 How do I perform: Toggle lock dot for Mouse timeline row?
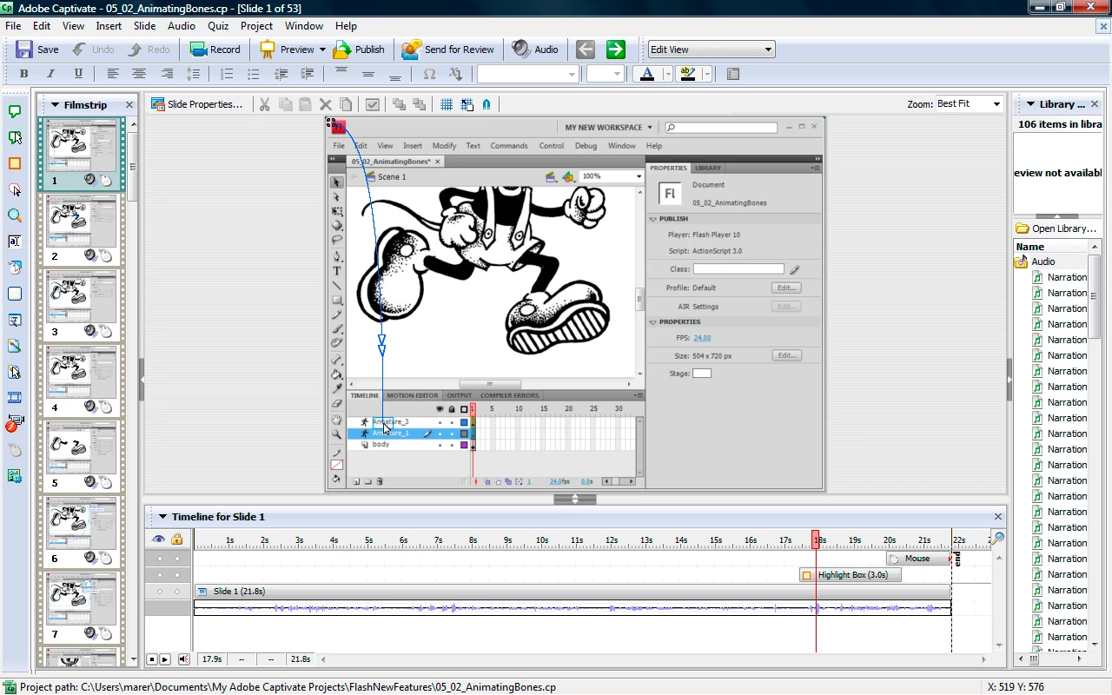[177, 559]
